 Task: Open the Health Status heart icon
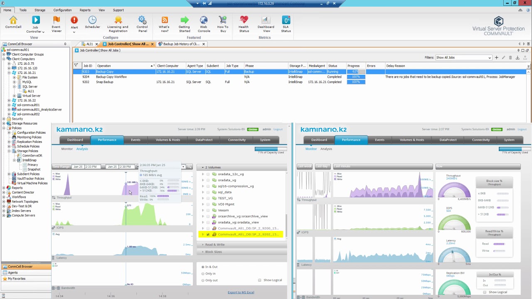244,25
